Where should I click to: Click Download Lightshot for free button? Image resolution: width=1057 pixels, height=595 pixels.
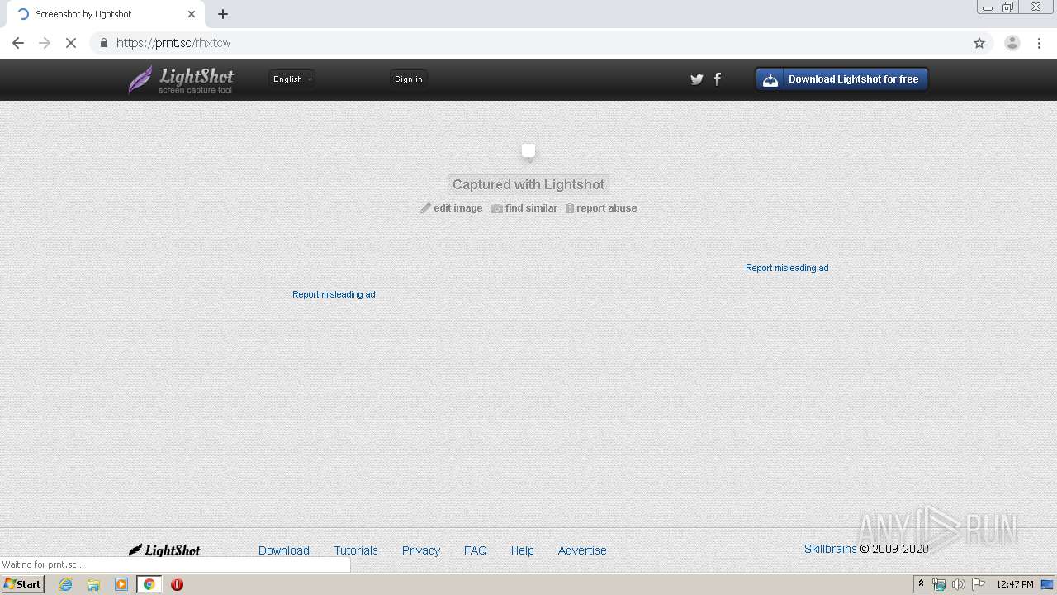tap(841, 79)
